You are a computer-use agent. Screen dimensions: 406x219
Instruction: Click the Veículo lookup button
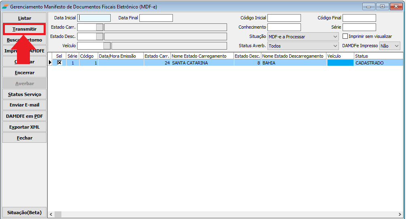click(x=107, y=46)
